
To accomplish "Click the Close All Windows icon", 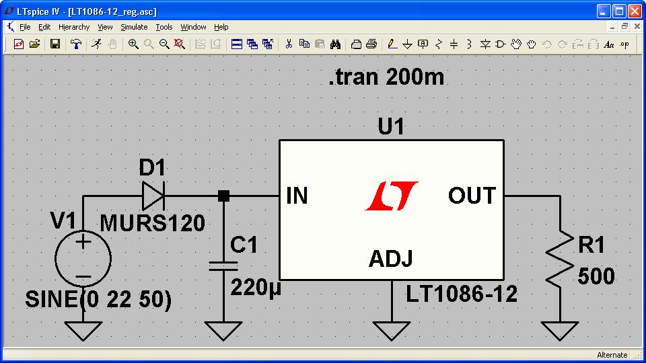I will point(268,44).
